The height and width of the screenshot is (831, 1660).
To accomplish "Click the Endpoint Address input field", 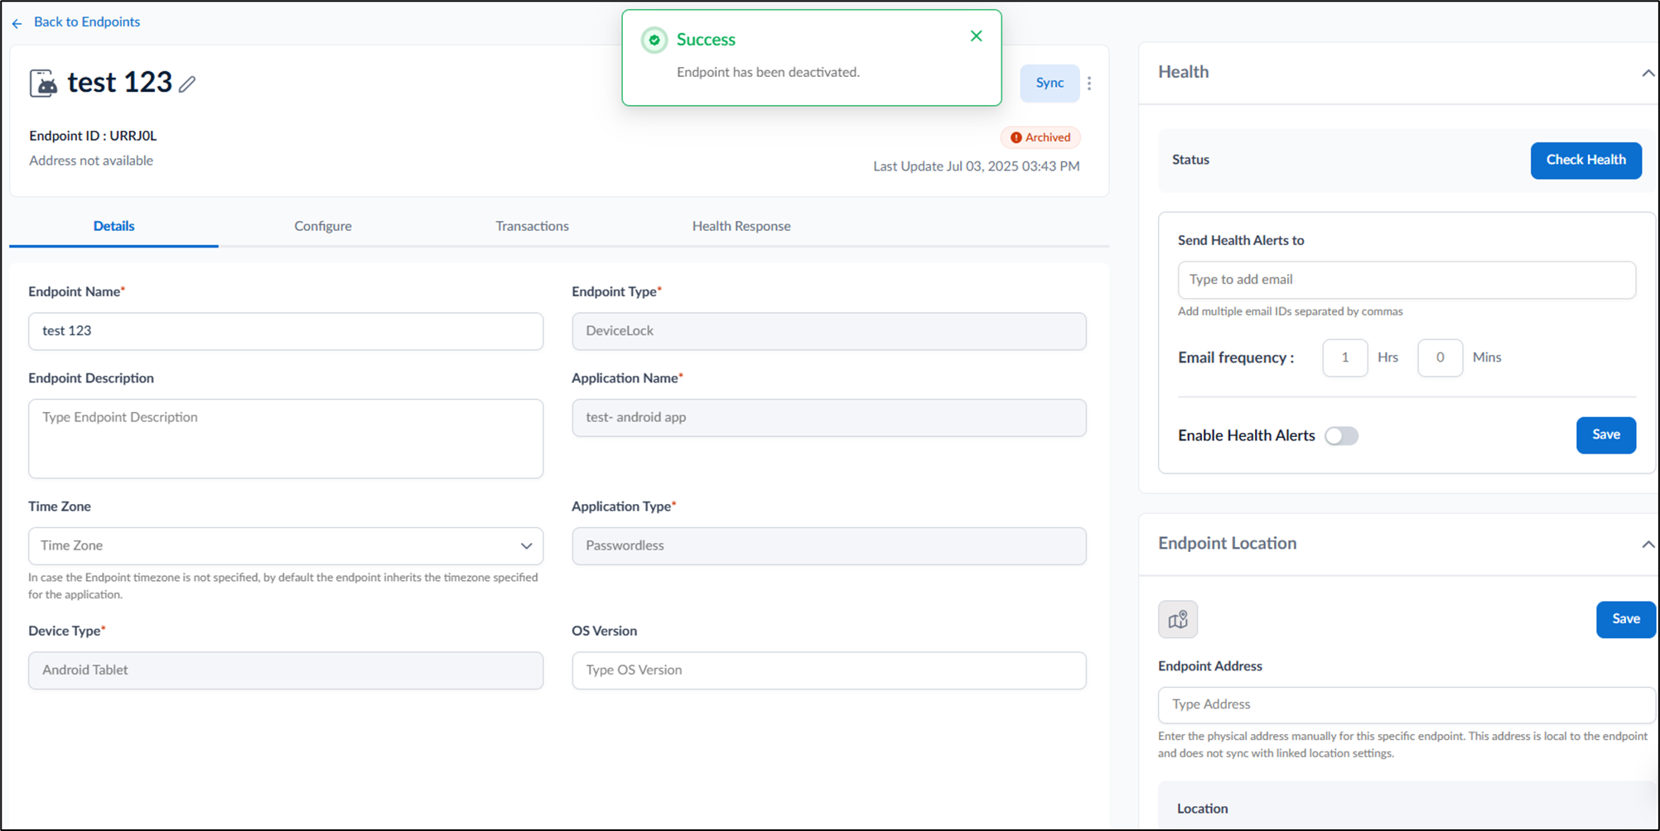I will click(1407, 704).
